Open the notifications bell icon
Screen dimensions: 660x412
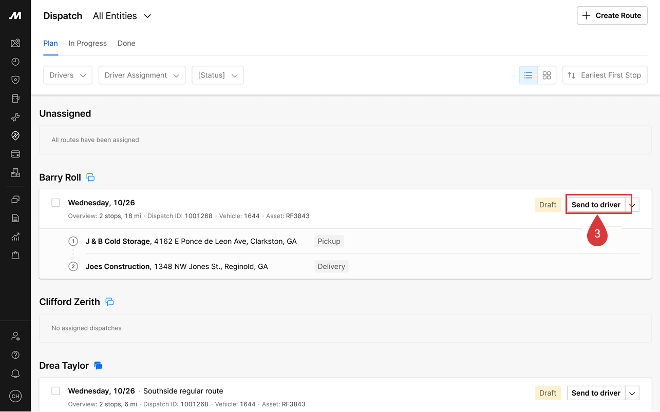point(15,374)
